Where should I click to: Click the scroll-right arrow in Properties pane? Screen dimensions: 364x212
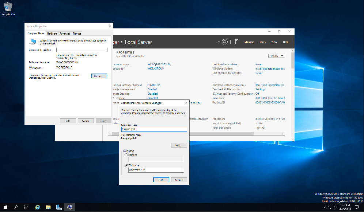pos(283,134)
